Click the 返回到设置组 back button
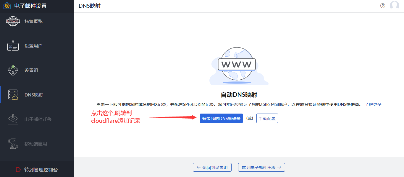404x177 pixels. click(212, 167)
